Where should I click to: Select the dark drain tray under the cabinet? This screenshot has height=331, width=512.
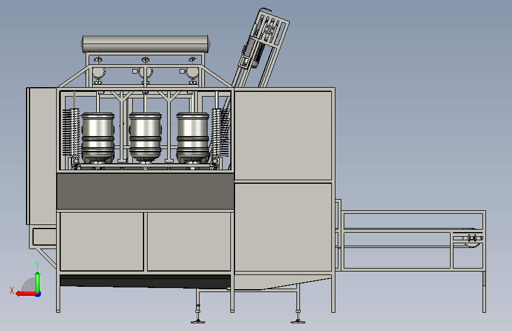[x=145, y=282]
